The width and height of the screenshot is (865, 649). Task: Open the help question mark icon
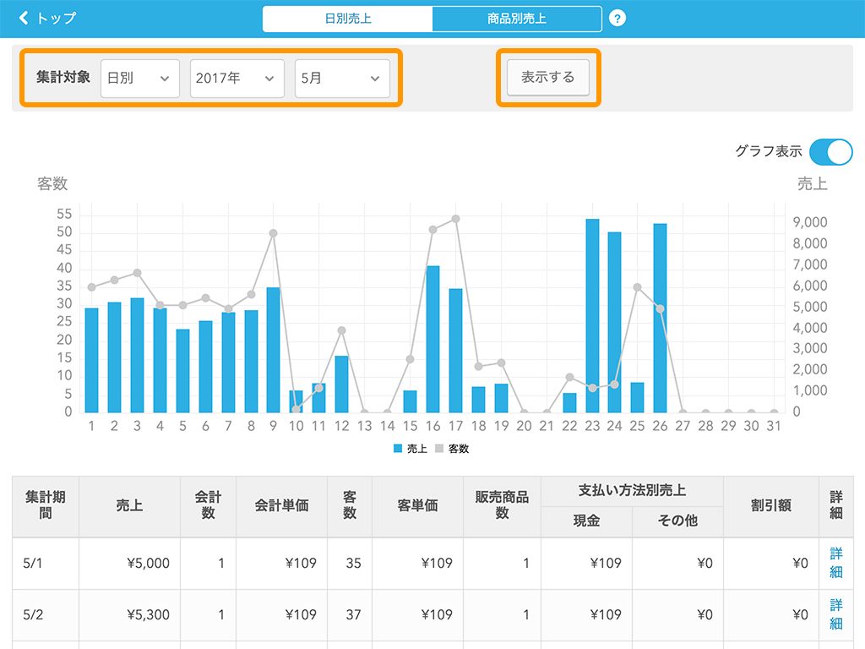click(x=617, y=19)
